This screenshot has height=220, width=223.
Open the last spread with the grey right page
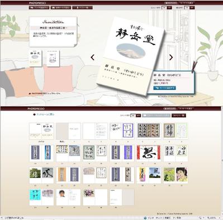(122, 197)
